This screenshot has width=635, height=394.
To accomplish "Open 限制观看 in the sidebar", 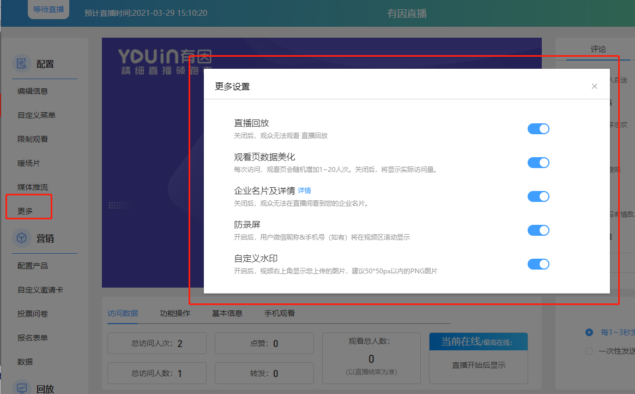I will (32, 139).
